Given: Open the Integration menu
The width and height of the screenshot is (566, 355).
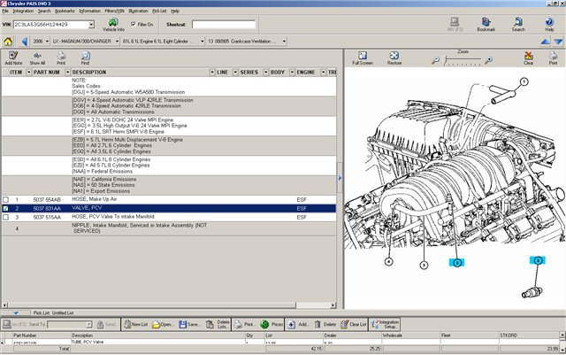Looking at the screenshot, I should 23,12.
